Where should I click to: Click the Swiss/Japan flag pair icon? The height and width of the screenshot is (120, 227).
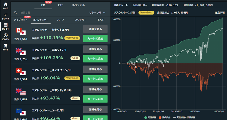21,72
